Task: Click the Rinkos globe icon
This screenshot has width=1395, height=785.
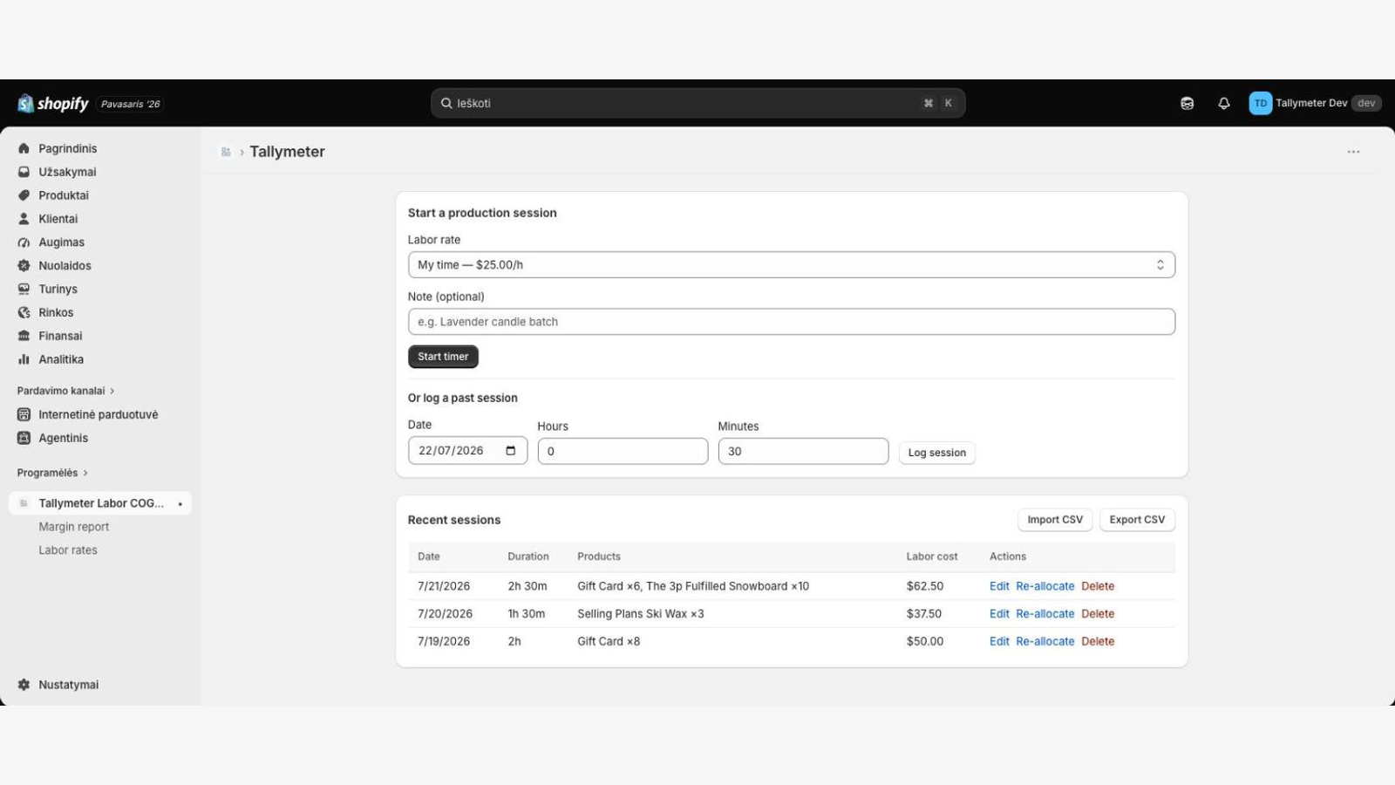Action: pyautogui.click(x=24, y=312)
